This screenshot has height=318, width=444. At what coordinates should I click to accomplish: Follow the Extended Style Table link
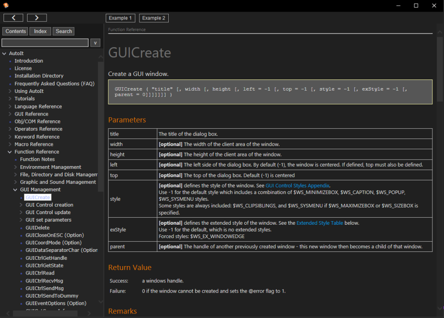pyautogui.click(x=319, y=223)
